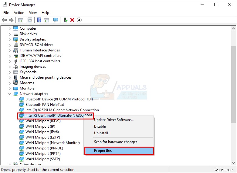
Task: Open the Help menu
Action: click(x=45, y=13)
